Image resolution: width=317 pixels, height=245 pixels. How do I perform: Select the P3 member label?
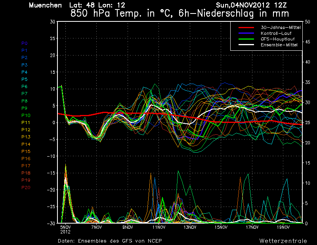pos(25,65)
